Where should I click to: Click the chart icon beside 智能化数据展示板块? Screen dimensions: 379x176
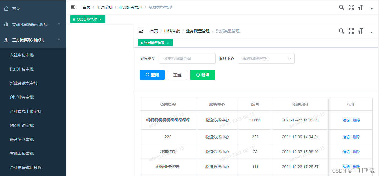(x=6, y=24)
